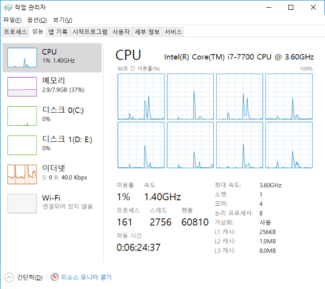The width and height of the screenshot is (325, 289).
Task: Click the Task Manager title bar icon
Action: pyautogui.click(x=8, y=8)
